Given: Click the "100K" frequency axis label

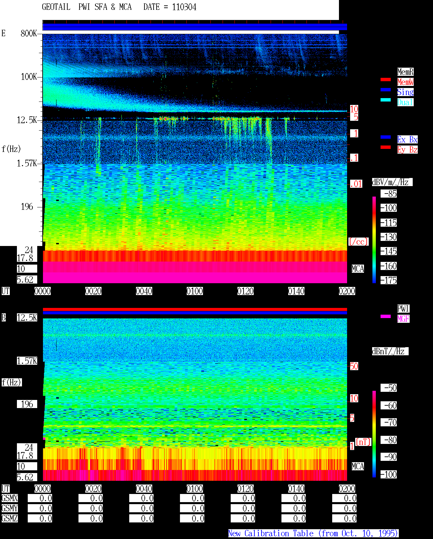Looking at the screenshot, I should pos(29,76).
